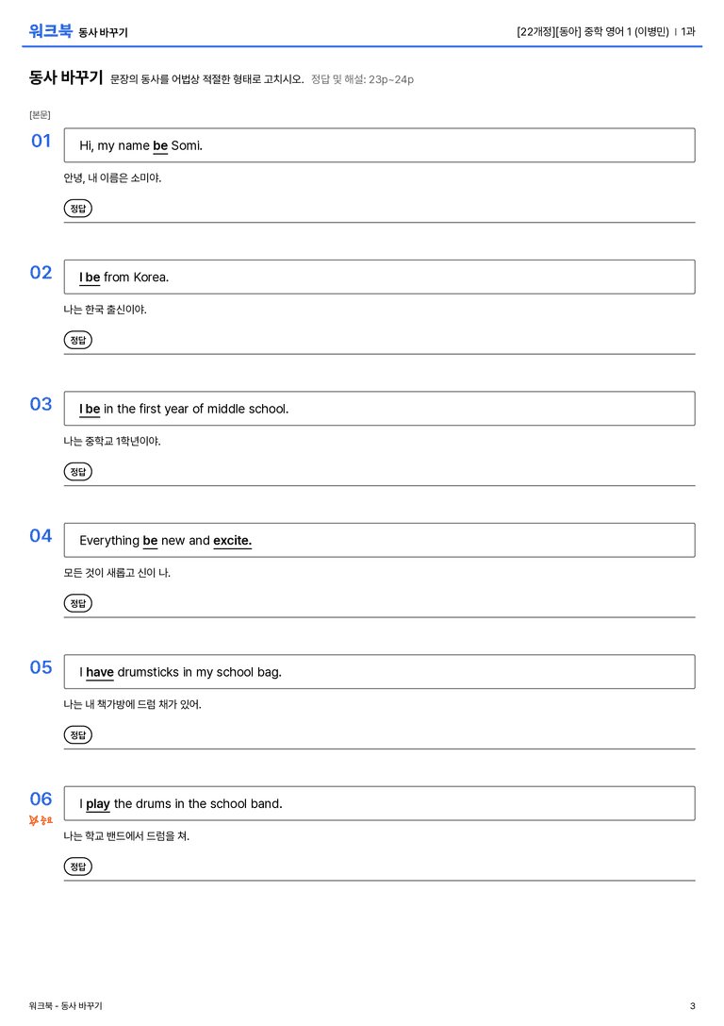This screenshot has width=724, height=1026.
Task: Click the underlined word 'have' in question 05
Action: click(x=99, y=672)
